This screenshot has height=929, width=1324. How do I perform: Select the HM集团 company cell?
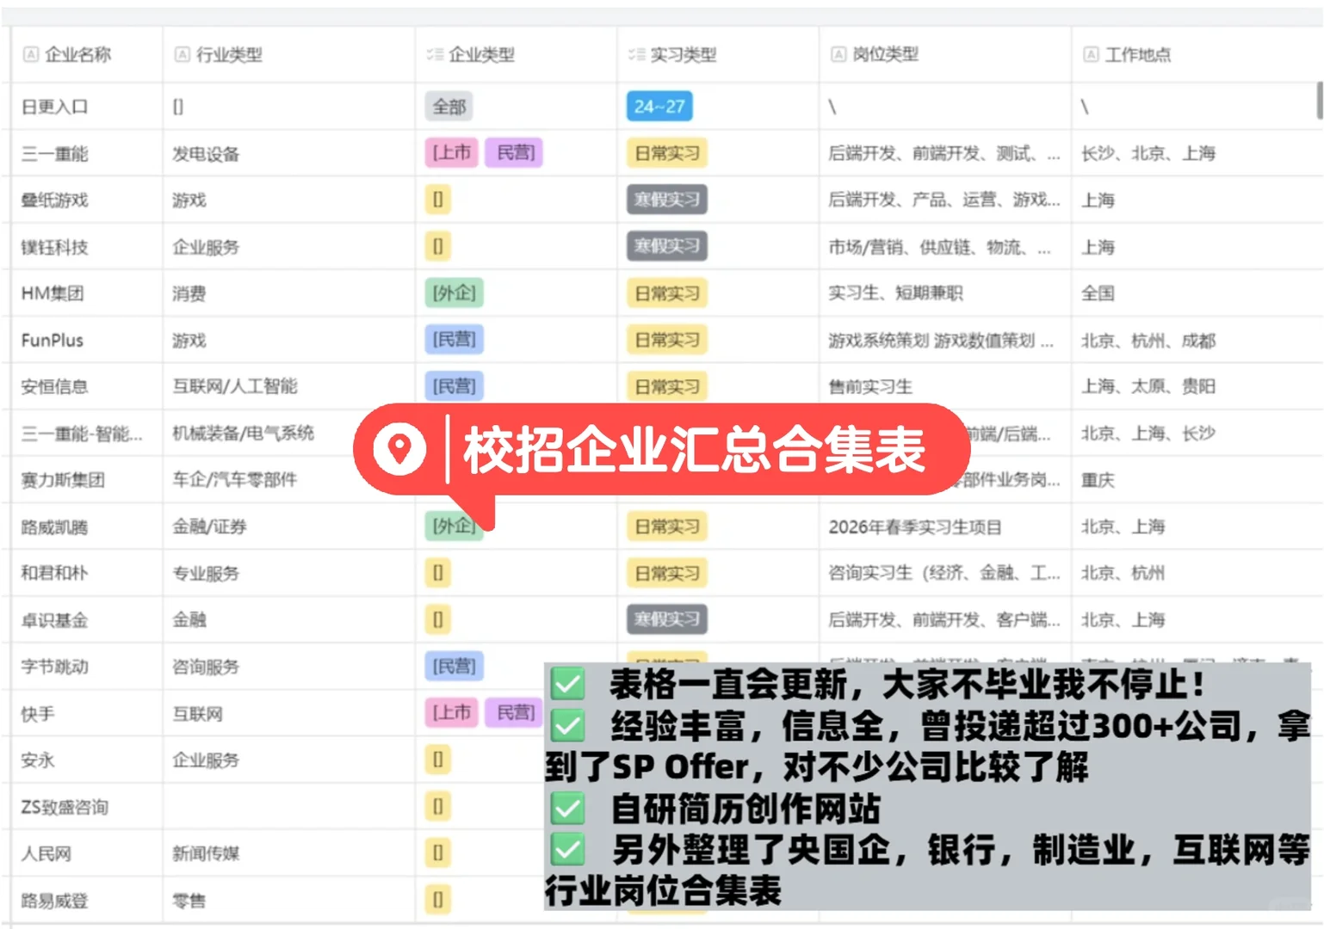point(87,293)
